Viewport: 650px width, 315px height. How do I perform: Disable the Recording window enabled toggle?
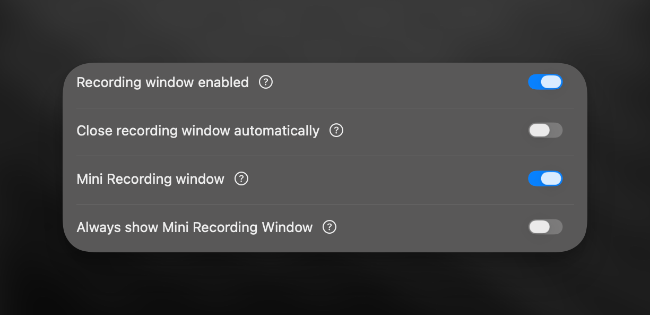545,82
